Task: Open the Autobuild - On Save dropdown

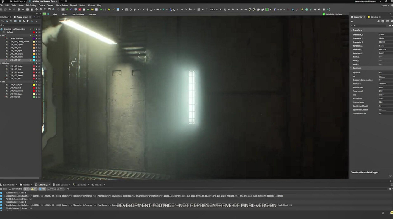Action: pos(347,14)
